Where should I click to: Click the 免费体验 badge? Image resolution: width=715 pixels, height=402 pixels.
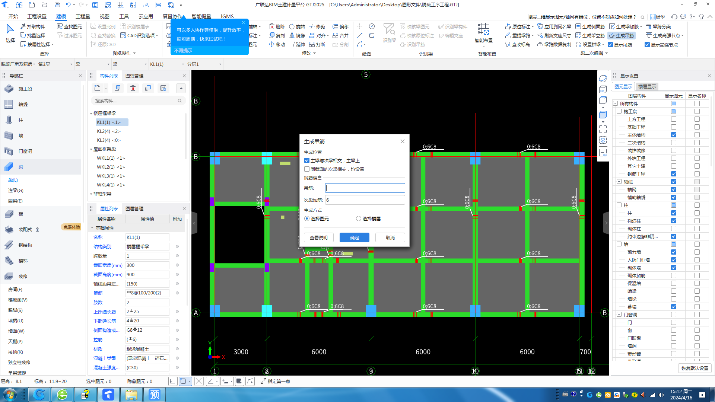(71, 227)
